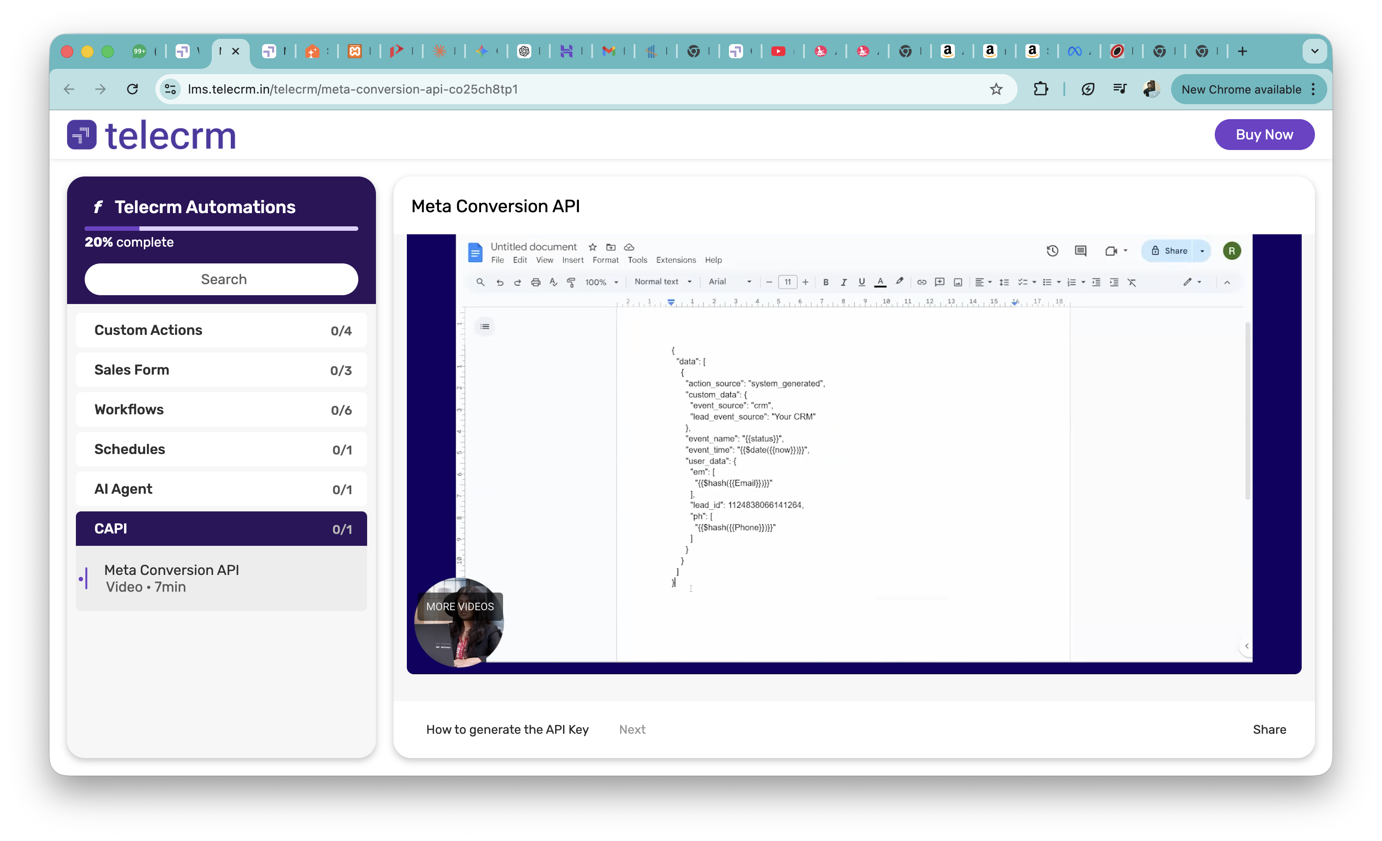Click the Next lesson link
The image size is (1382, 841).
(632, 729)
